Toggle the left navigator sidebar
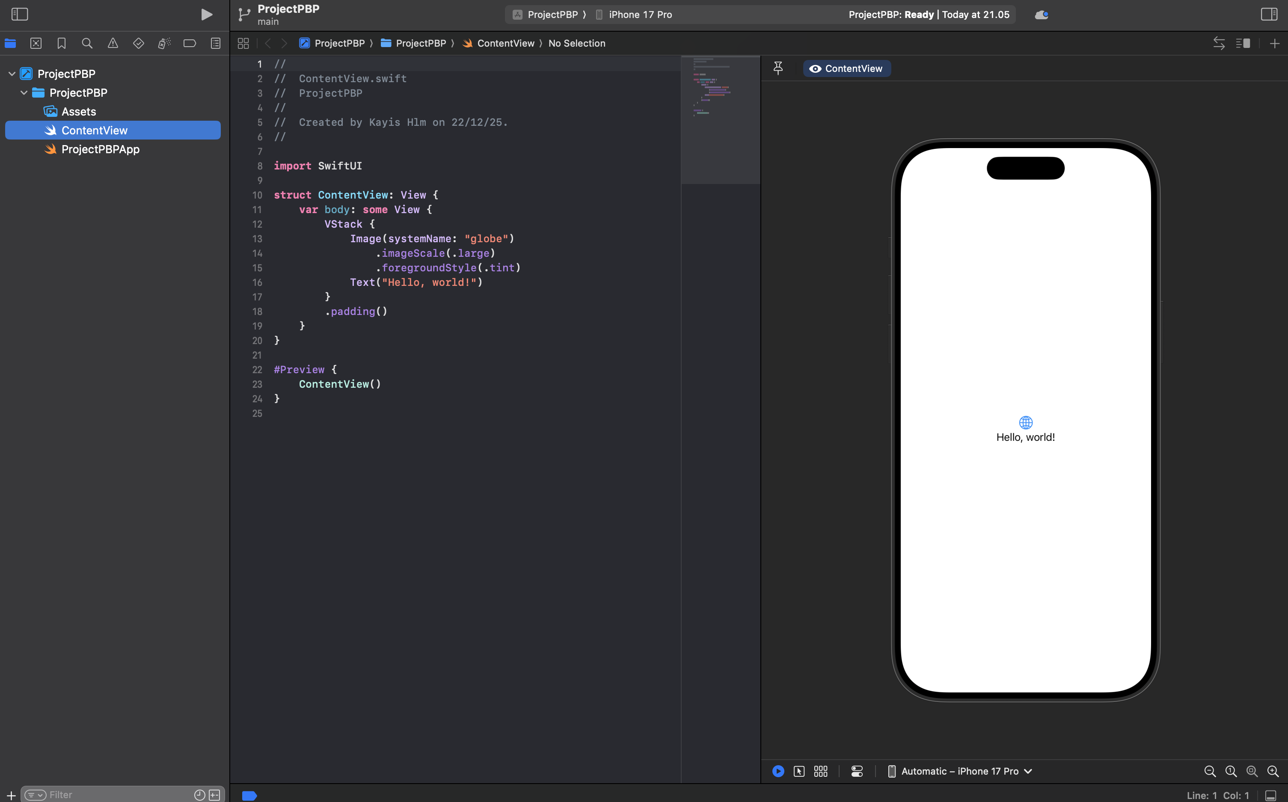 pyautogui.click(x=20, y=14)
